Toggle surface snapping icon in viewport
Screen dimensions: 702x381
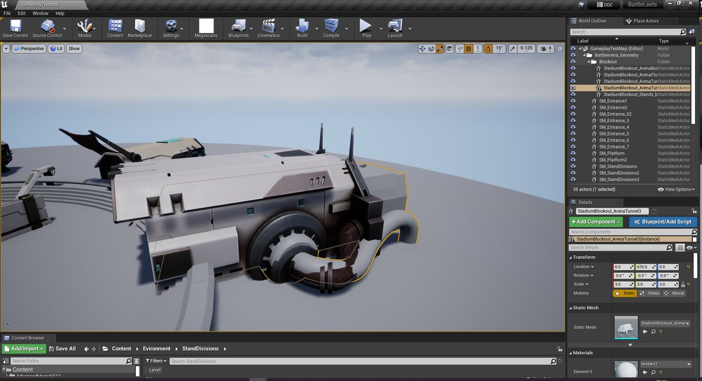(459, 49)
